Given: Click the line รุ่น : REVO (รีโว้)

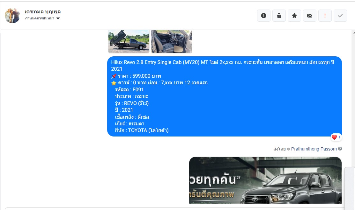Looking at the screenshot, I should coord(132,103).
